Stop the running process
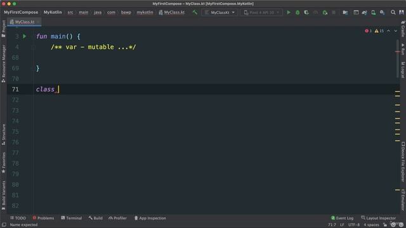This screenshot has width=406, height=228. pos(334,12)
